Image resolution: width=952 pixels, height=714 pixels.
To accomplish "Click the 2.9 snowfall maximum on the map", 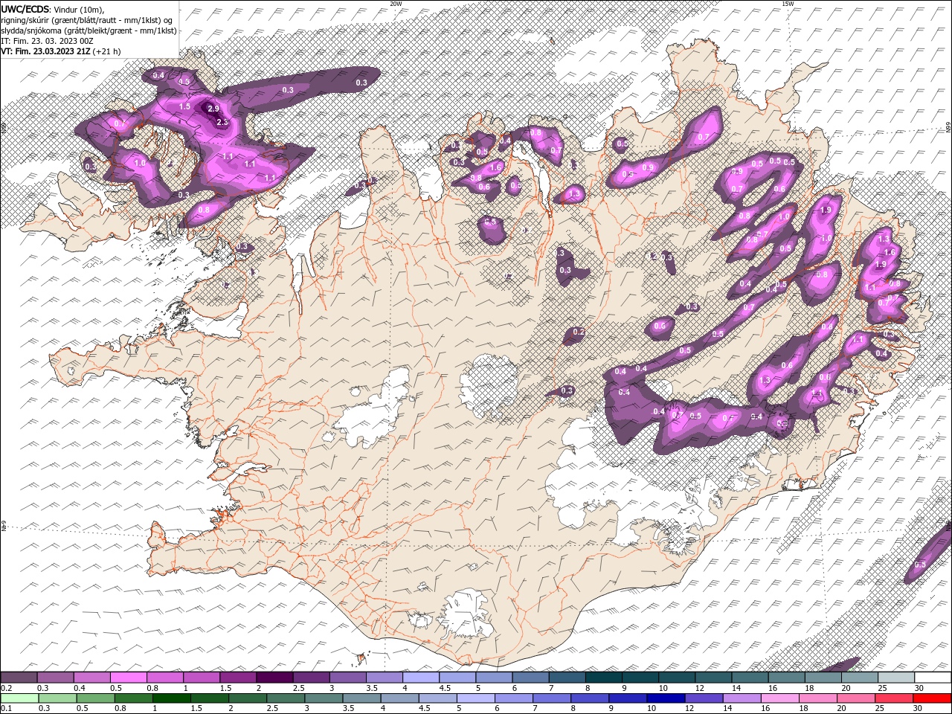I will pos(213,109).
